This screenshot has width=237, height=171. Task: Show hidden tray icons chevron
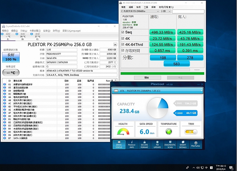194,168
